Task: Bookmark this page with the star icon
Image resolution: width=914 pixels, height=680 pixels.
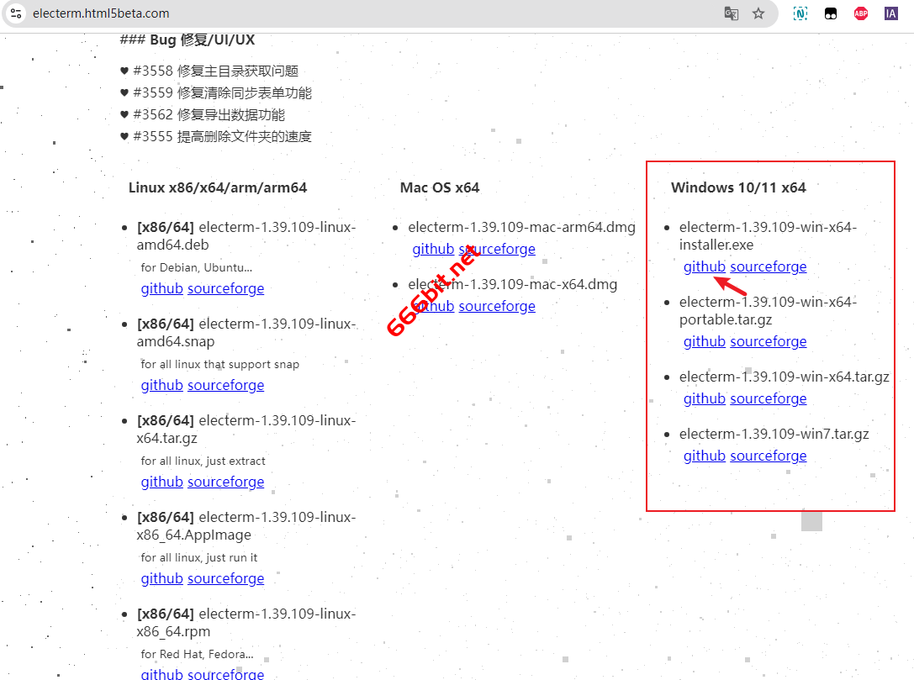Action: (x=758, y=13)
